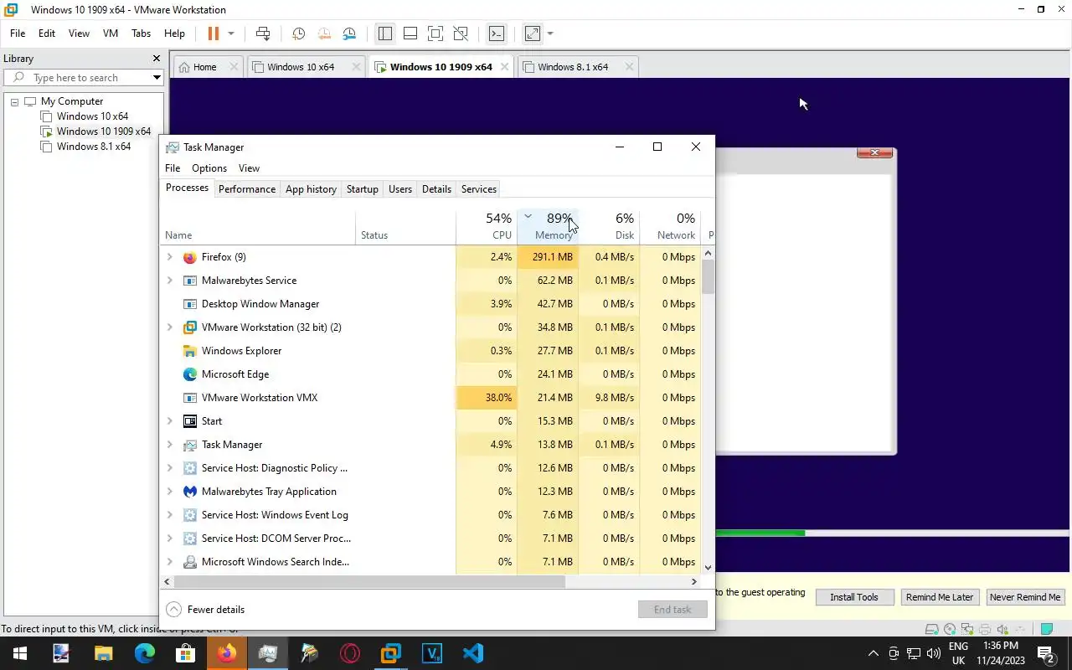Screen dimensions: 1072x670
Task: Click the hard disk device status icon
Action: click(x=931, y=629)
